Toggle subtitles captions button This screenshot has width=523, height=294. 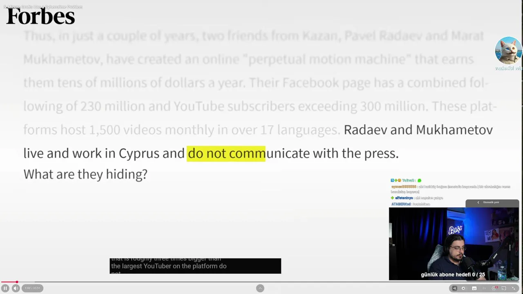pos(474,288)
